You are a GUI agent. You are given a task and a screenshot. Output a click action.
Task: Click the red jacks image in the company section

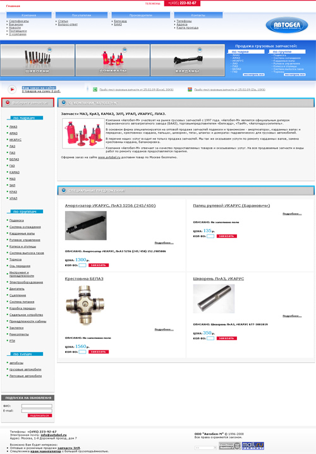[83, 133]
